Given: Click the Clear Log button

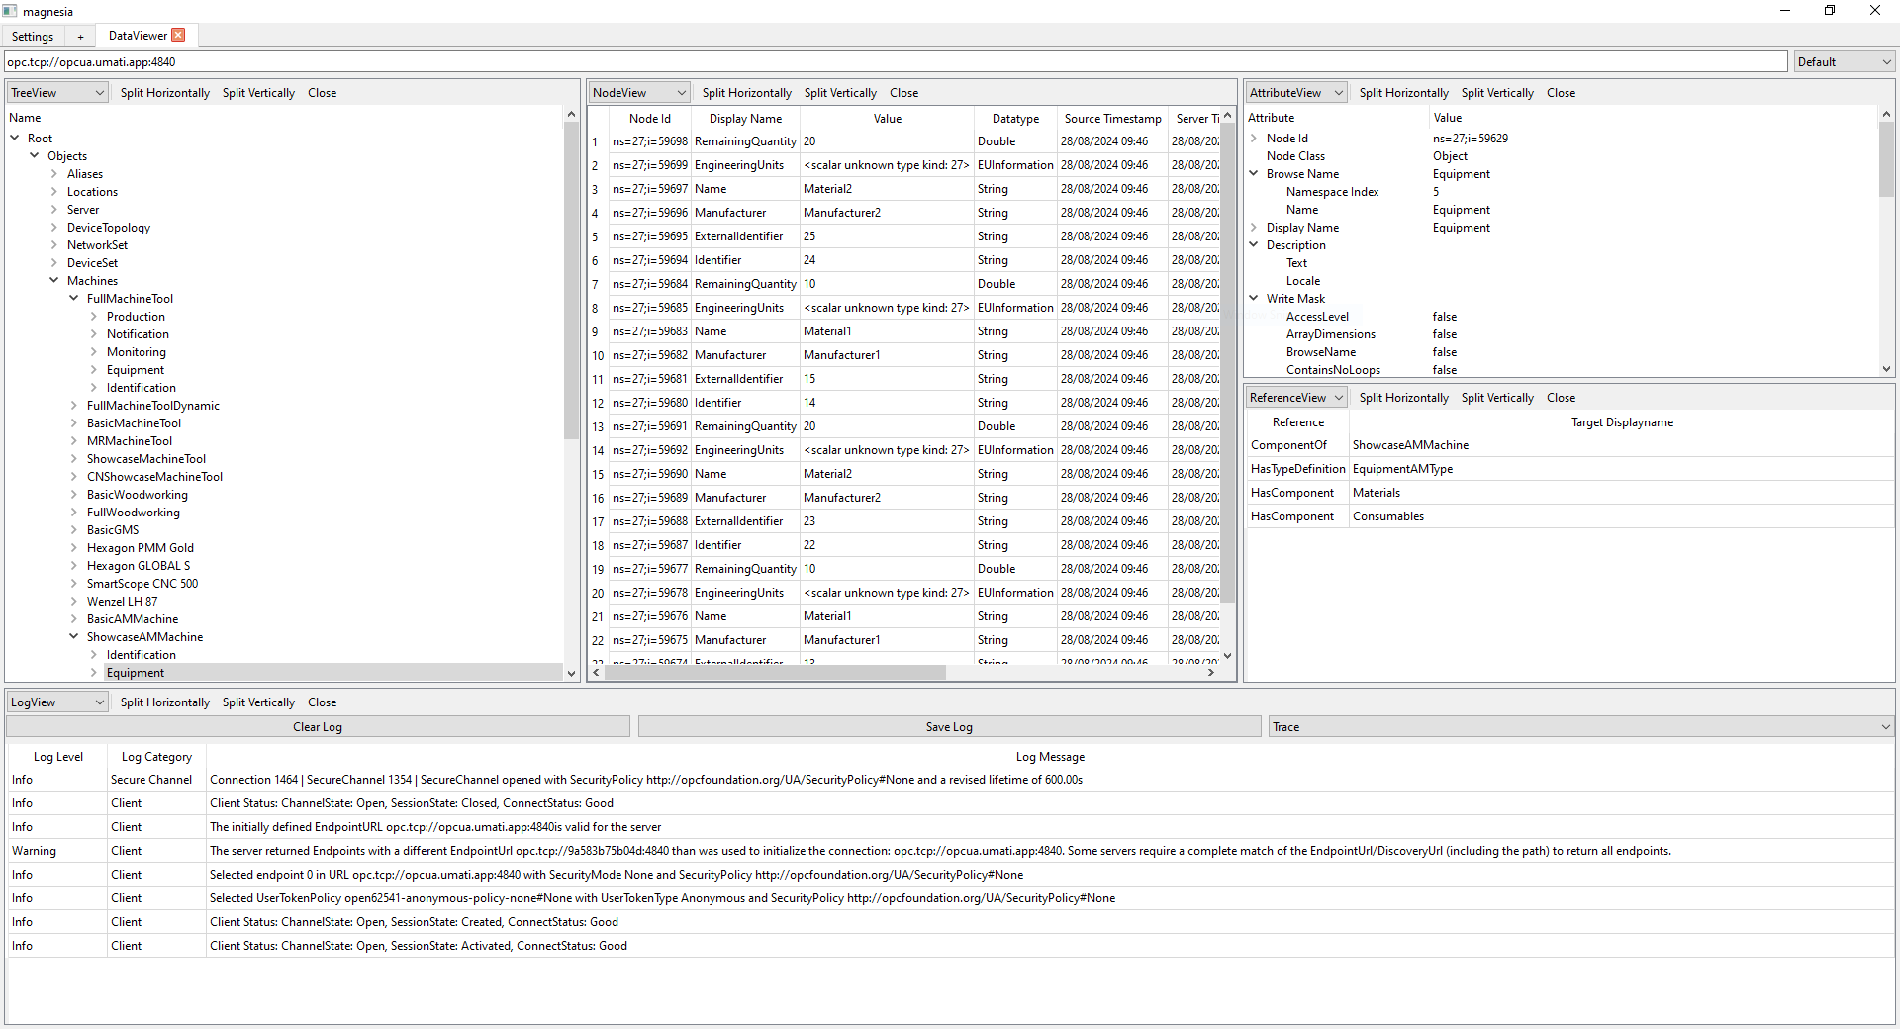Looking at the screenshot, I should coord(318,727).
